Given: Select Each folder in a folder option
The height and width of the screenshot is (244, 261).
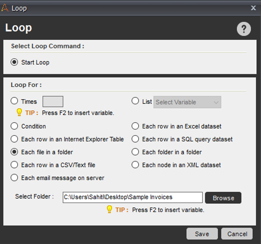Looking at the screenshot, I should click(x=135, y=152).
